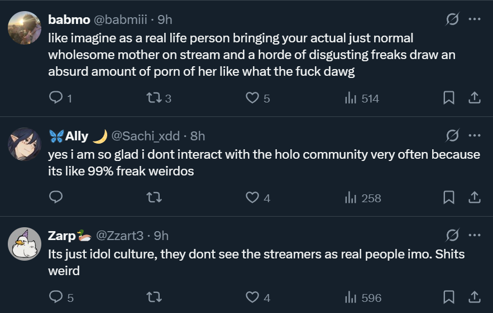Click Zarp's duck profile picture
The width and height of the screenshot is (493, 313).
coord(25,243)
